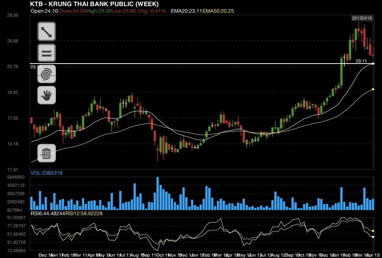Click the 19.92 price axis label
The height and width of the screenshot is (258, 382).
13,92
